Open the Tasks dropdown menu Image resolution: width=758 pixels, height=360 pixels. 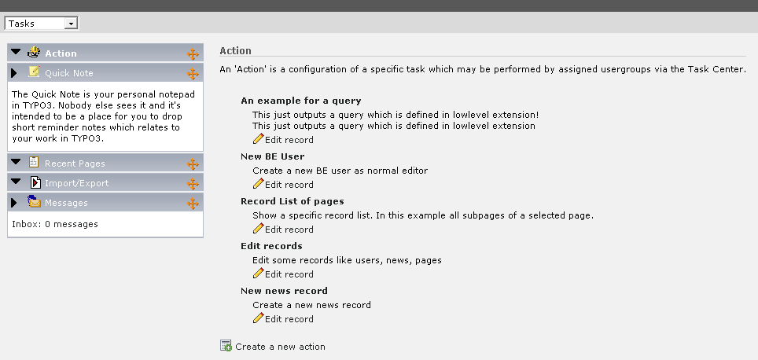tap(72, 24)
